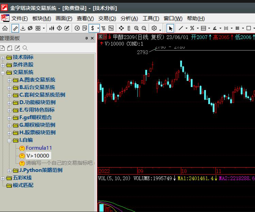Click the K chart type button
The height and width of the screenshot is (212, 255).
[x=101, y=37]
